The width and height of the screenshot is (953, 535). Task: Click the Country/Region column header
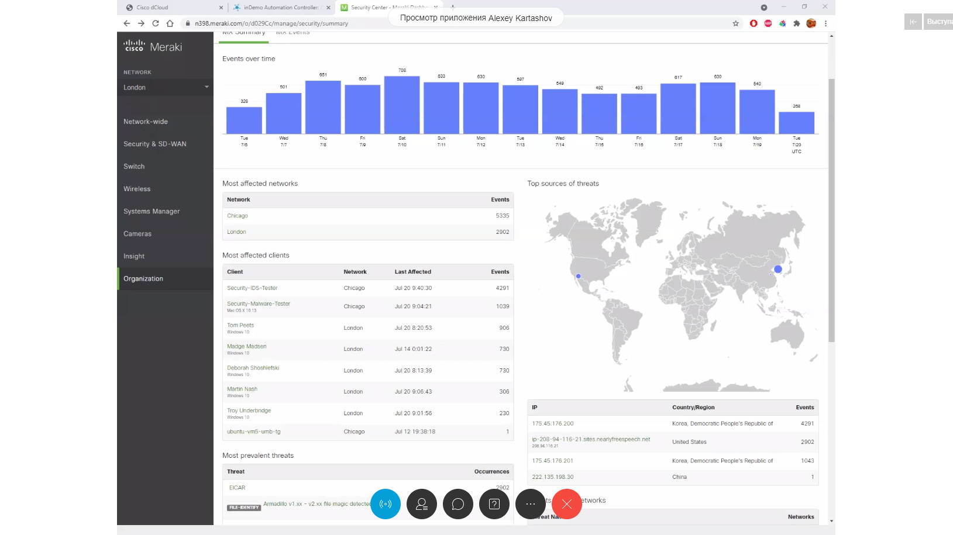coord(693,408)
